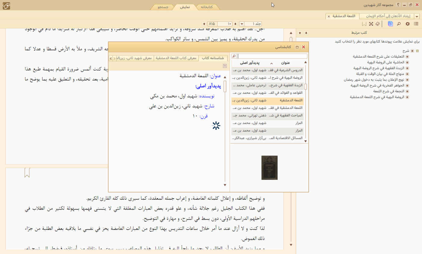Select the معرفی کتاب اللمعة الدمشقية tab
Image resolution: width=422 pixels, height=254 pixels.
176,58
